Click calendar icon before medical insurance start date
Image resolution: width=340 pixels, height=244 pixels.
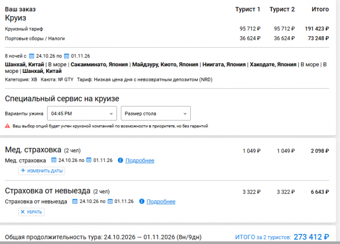pos(54,160)
